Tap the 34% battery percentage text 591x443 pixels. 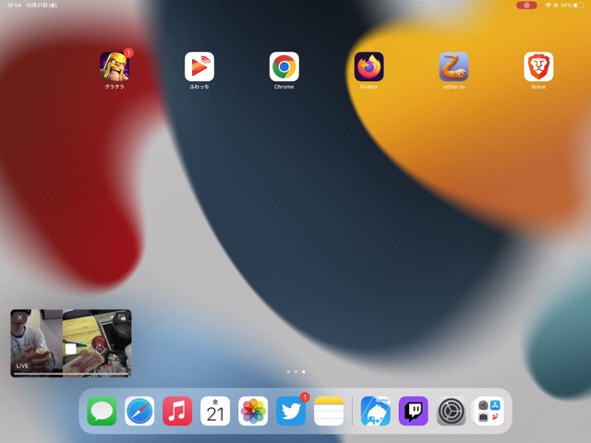point(566,6)
